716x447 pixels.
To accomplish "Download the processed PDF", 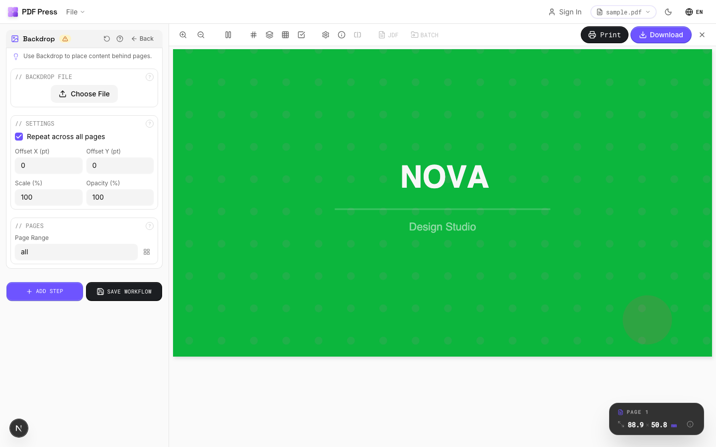I will tap(661, 35).
